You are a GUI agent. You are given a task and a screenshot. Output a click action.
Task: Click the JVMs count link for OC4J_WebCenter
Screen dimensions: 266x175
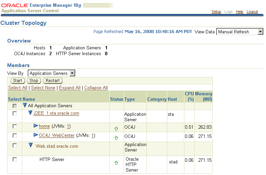click(93, 135)
